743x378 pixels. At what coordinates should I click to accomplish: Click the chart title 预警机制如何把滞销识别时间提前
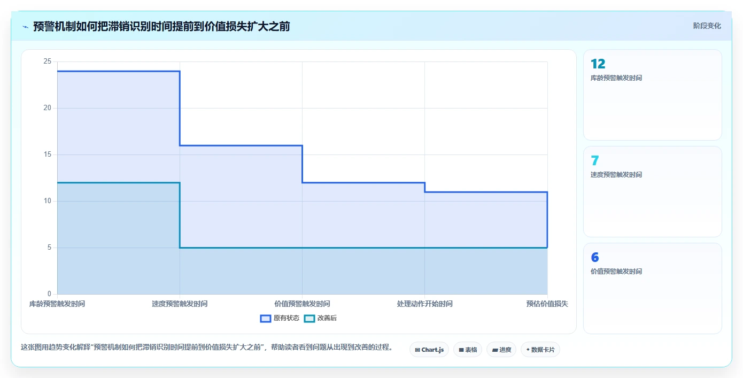click(161, 26)
